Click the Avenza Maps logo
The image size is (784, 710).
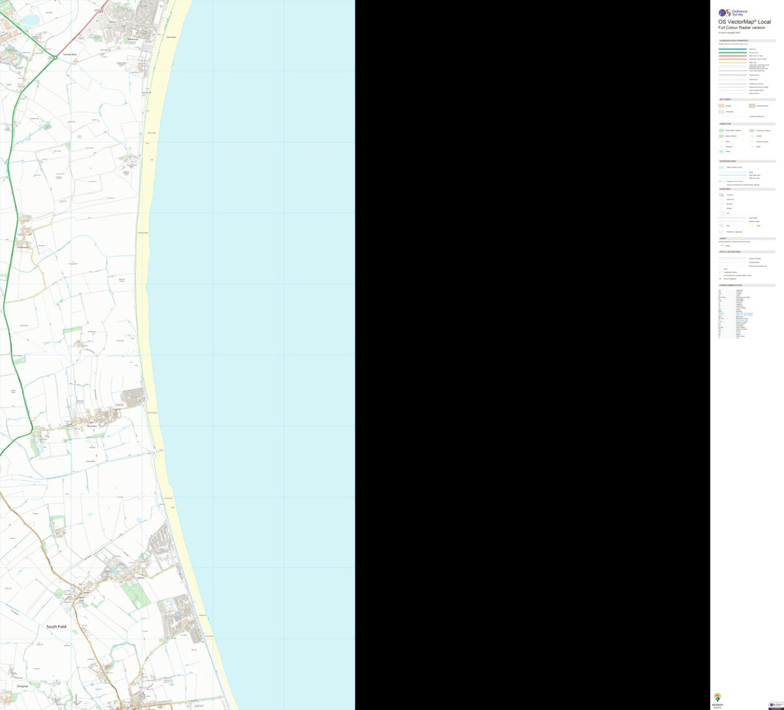pos(718,700)
